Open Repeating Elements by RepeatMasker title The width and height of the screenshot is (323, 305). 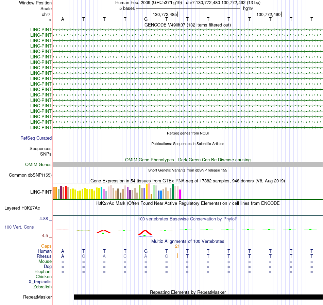coord(188,292)
